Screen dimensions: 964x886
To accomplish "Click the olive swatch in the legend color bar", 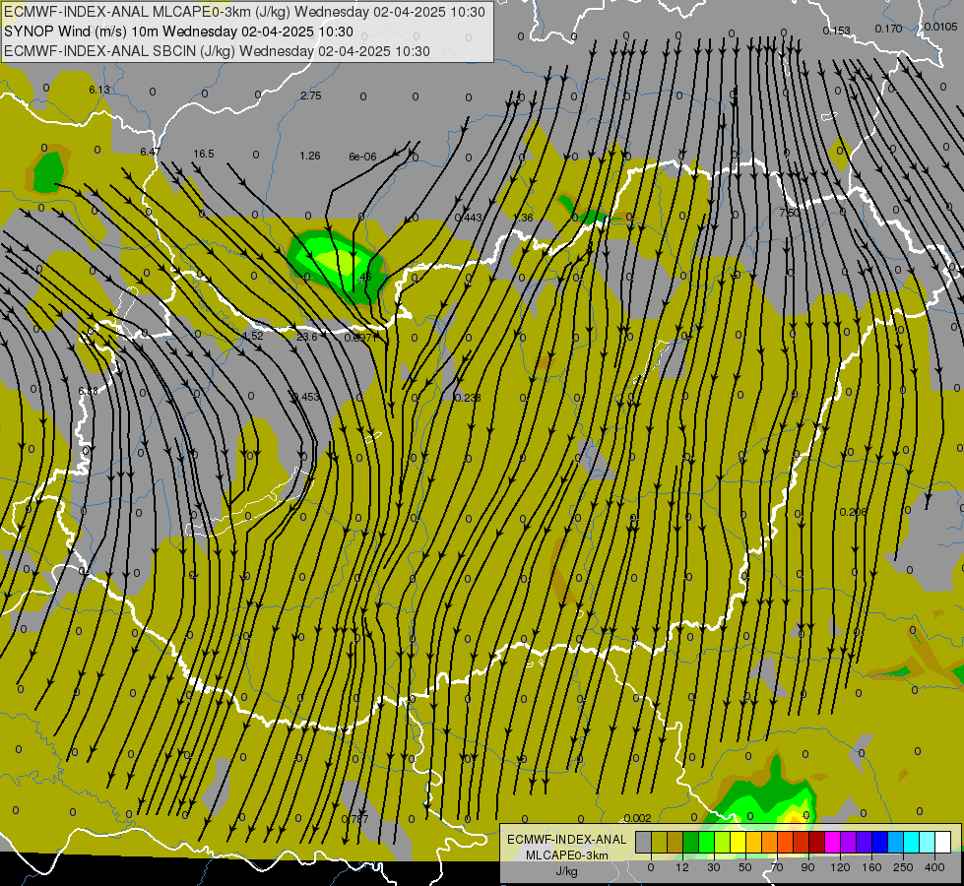I will tap(659, 842).
